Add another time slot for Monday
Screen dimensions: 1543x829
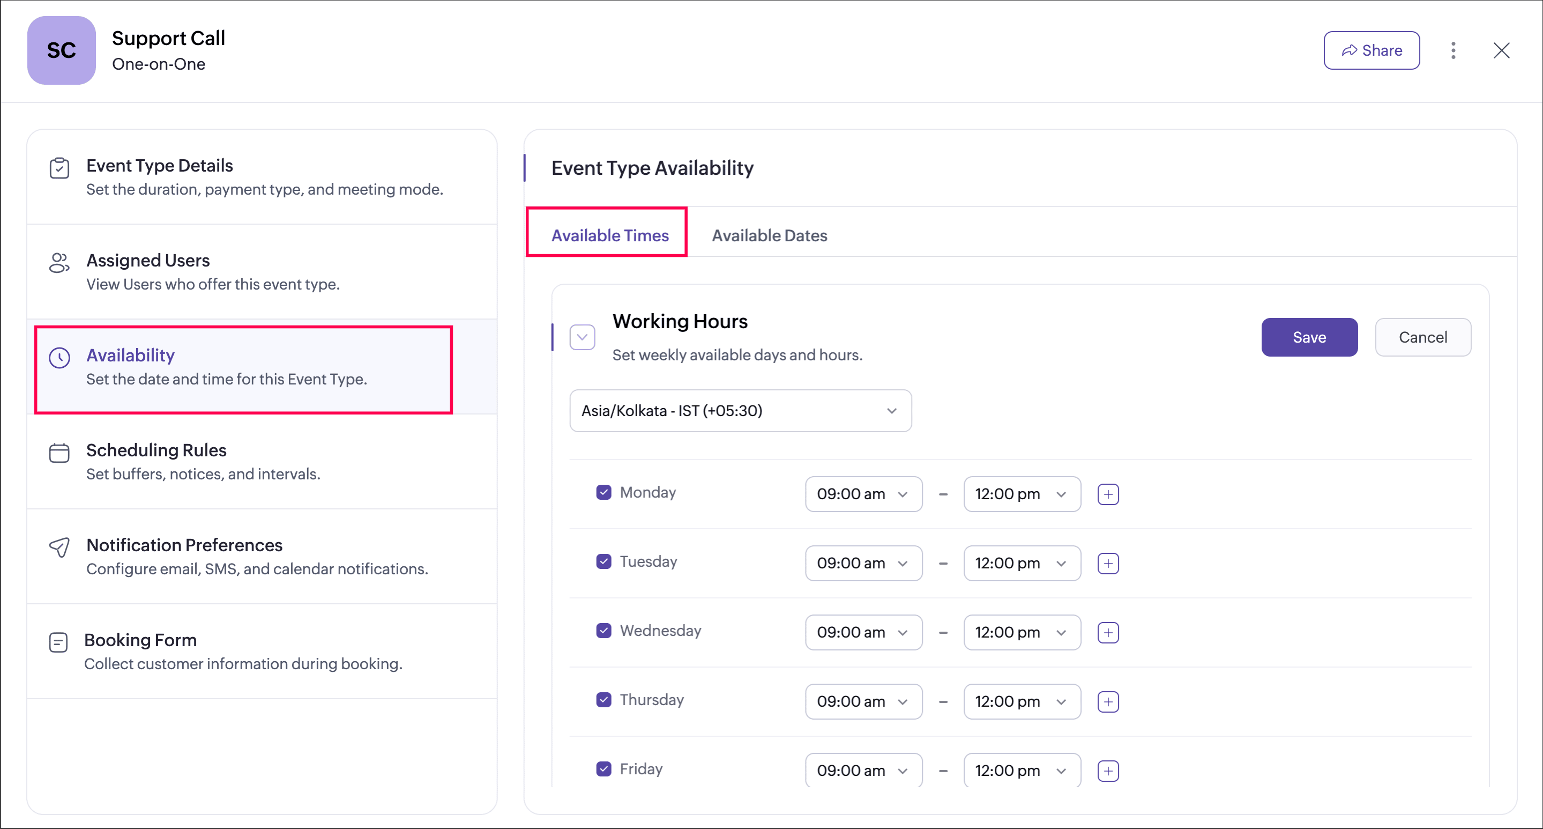[1108, 494]
